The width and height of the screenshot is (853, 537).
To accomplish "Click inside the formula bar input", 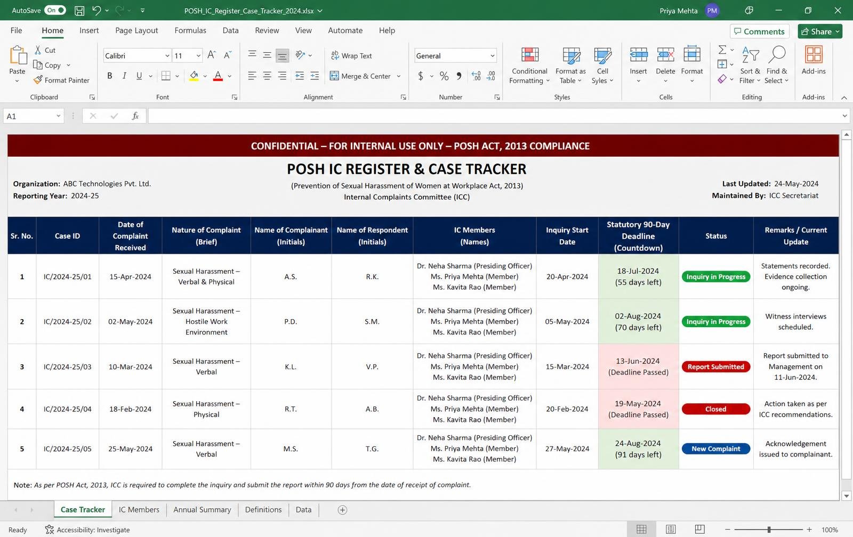I will point(494,116).
